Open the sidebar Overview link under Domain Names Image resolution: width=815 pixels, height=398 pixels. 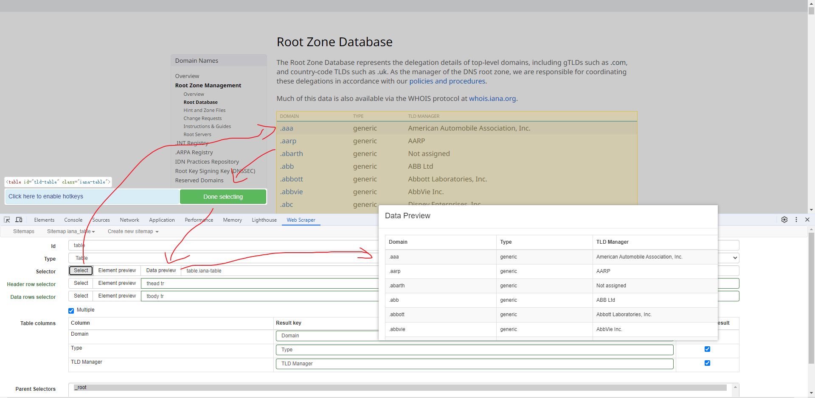[187, 76]
